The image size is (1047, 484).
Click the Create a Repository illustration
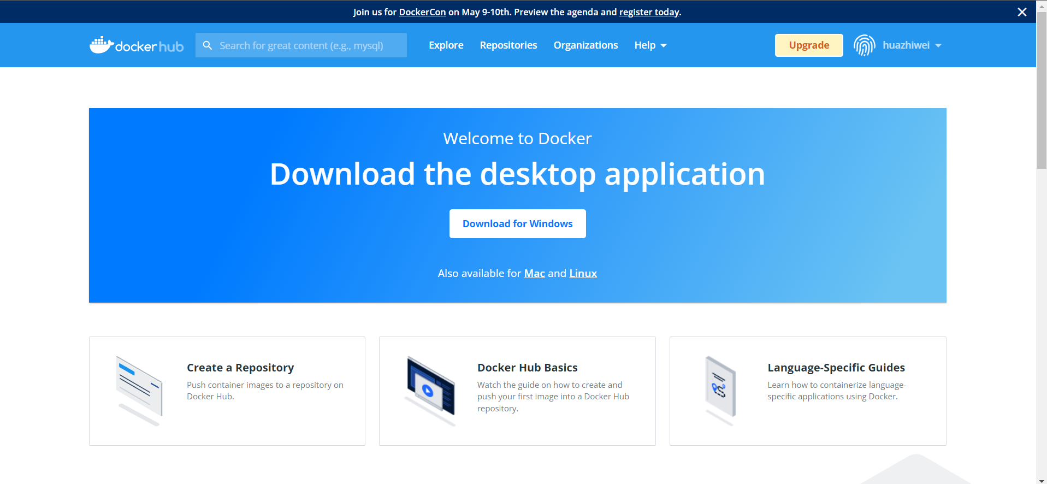coord(139,391)
